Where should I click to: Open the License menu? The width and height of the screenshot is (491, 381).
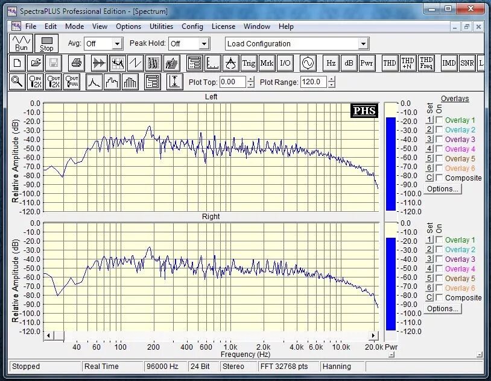click(x=223, y=26)
